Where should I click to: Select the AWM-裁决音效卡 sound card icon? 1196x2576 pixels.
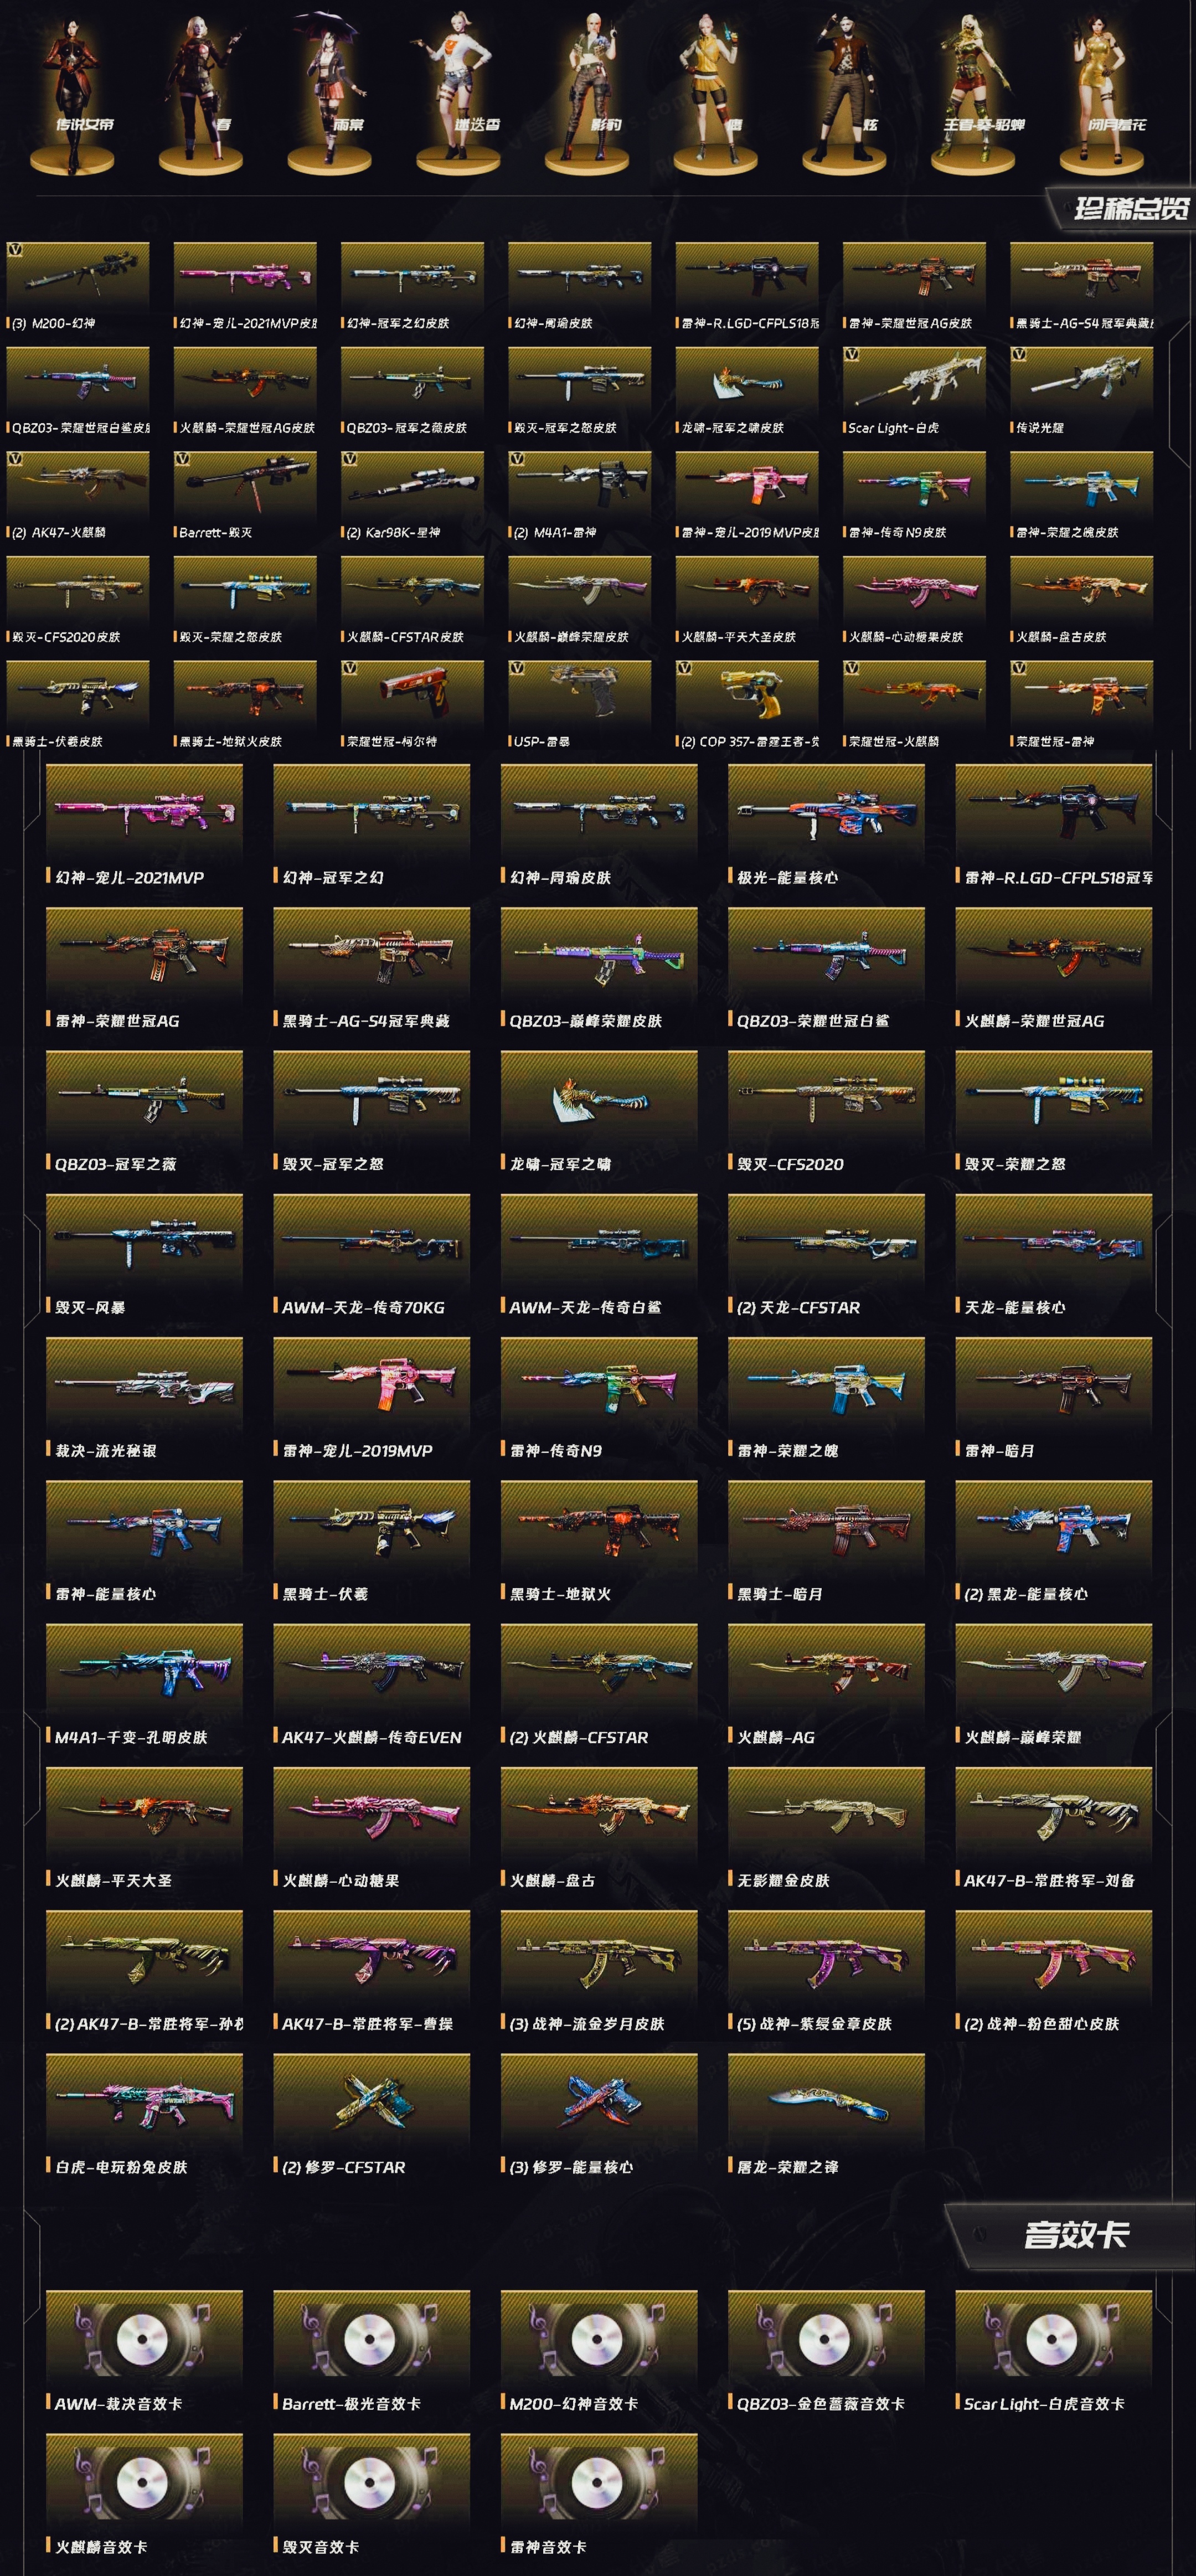coord(144,2339)
